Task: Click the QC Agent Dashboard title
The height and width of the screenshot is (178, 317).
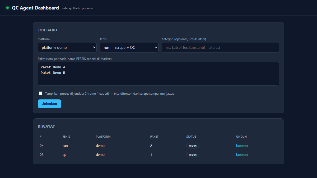Action: click(x=35, y=8)
